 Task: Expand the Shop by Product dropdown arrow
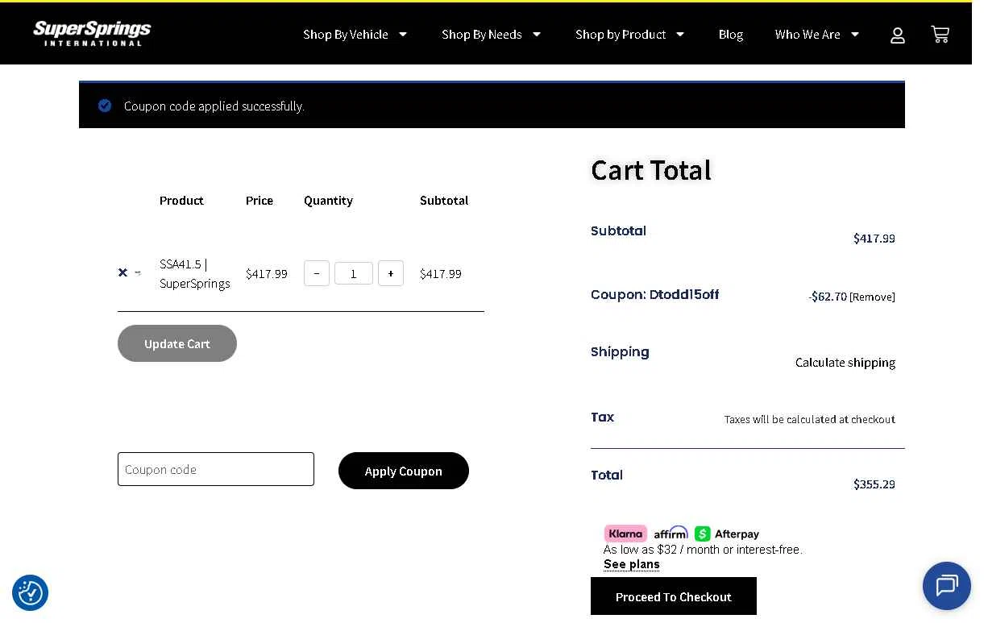click(x=680, y=34)
